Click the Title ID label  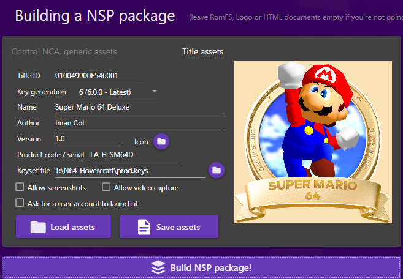[29, 76]
